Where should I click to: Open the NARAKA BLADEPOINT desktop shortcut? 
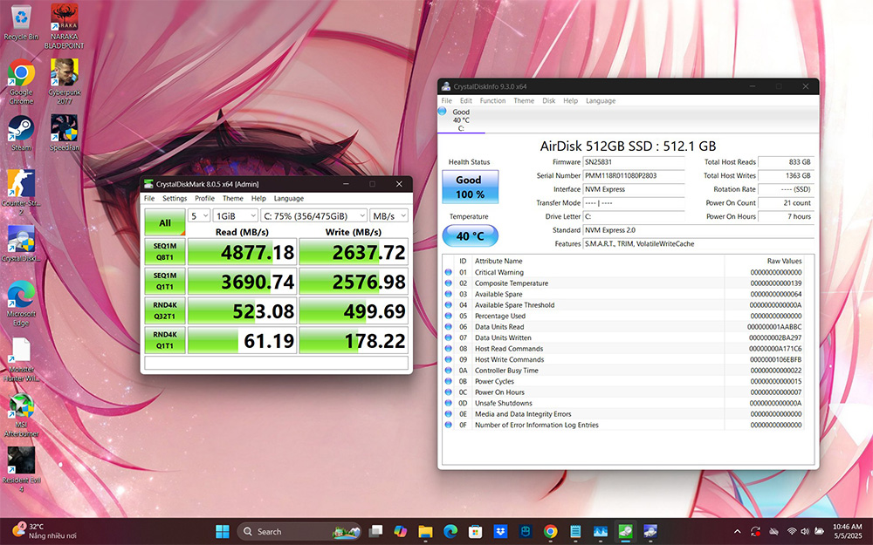click(64, 26)
